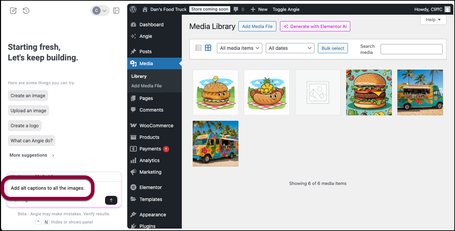Image resolution: width=455 pixels, height=231 pixels.
Task: Open the Help tab dropdown
Action: pyautogui.click(x=433, y=20)
